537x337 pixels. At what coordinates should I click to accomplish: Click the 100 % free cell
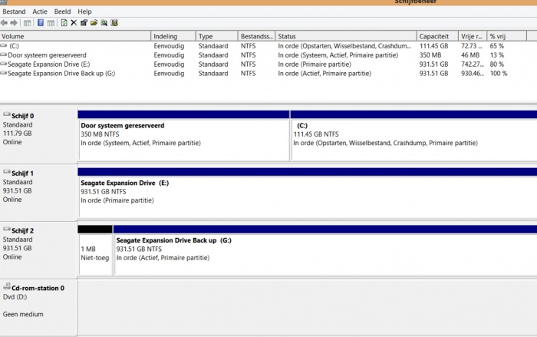coord(499,74)
